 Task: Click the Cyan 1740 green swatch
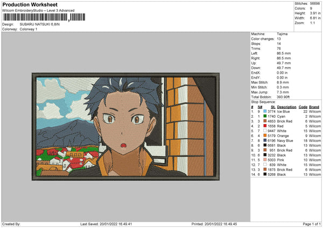click(265, 116)
